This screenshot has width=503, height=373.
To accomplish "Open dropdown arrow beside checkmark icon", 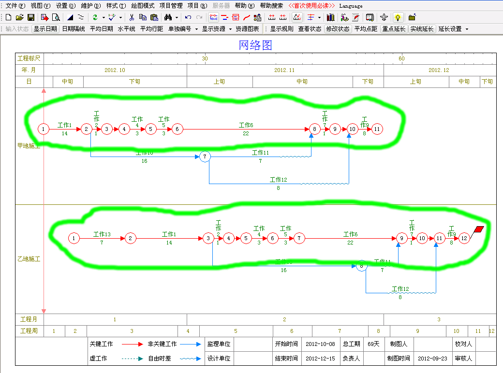I will 120,17.
